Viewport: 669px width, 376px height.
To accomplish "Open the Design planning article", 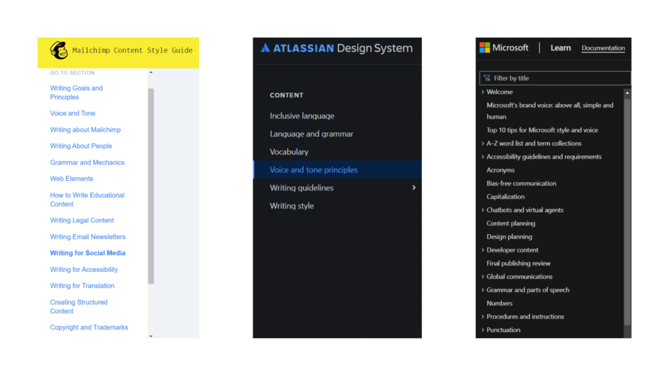I will tap(510, 237).
